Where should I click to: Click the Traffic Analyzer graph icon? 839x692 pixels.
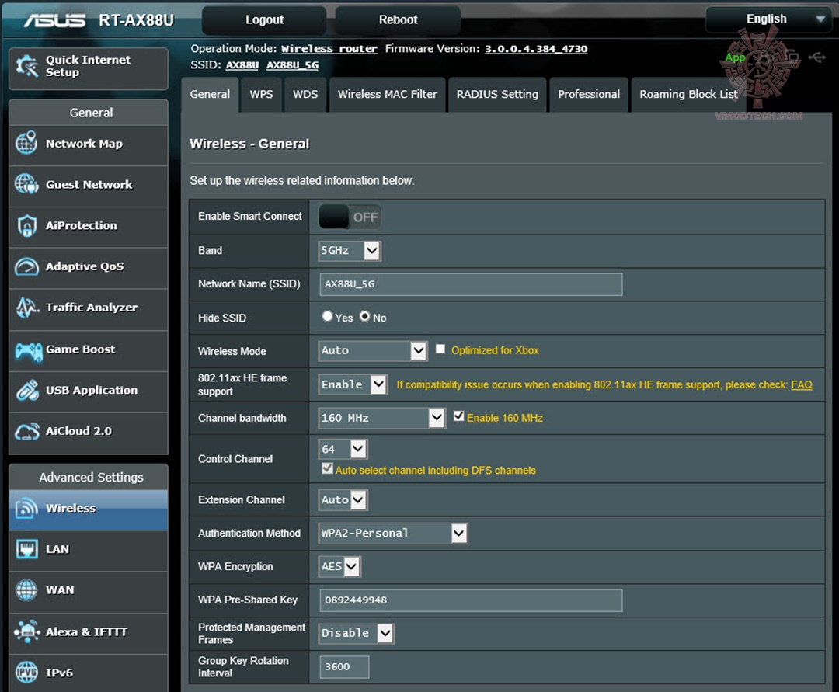pos(26,308)
